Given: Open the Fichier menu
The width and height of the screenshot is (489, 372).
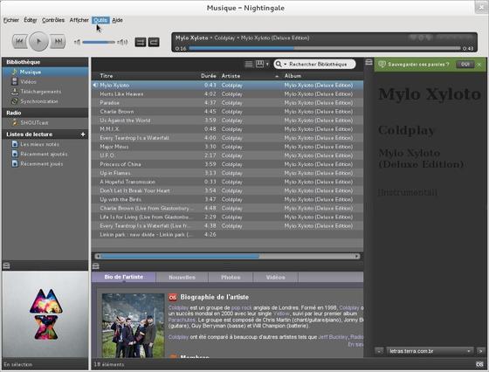Looking at the screenshot, I should click(x=10, y=20).
